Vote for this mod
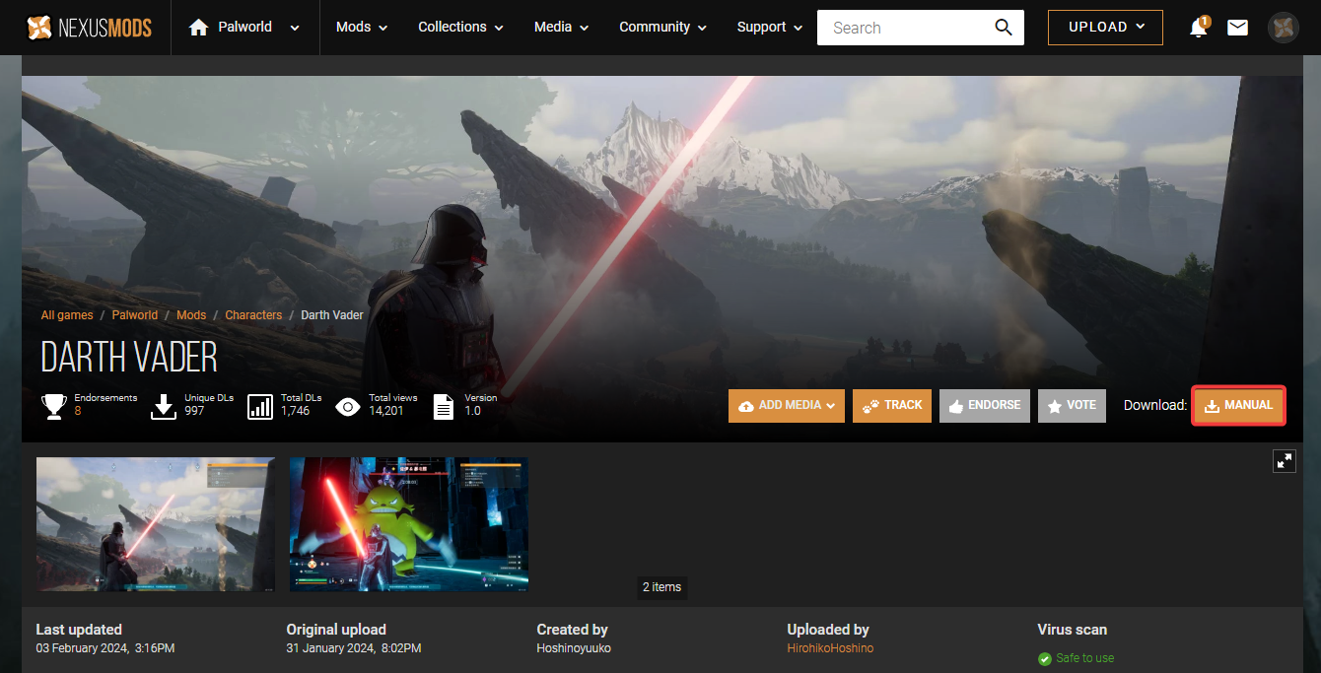This screenshot has height=673, width=1321. coord(1071,405)
